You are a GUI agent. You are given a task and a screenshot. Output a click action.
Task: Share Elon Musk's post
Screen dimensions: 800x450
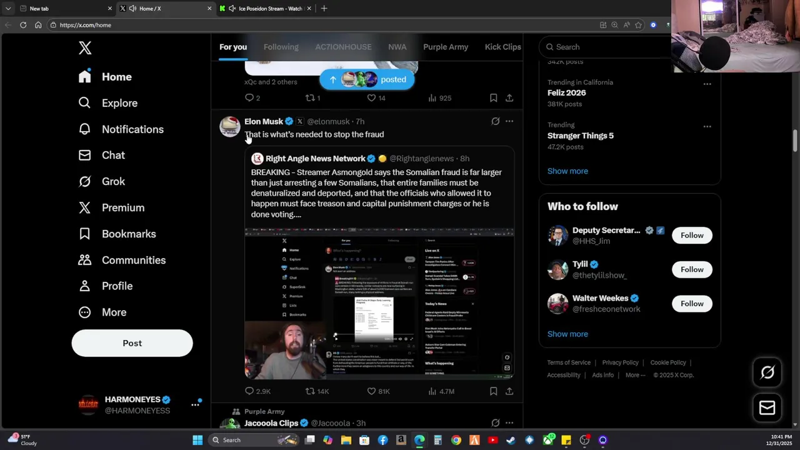(509, 391)
